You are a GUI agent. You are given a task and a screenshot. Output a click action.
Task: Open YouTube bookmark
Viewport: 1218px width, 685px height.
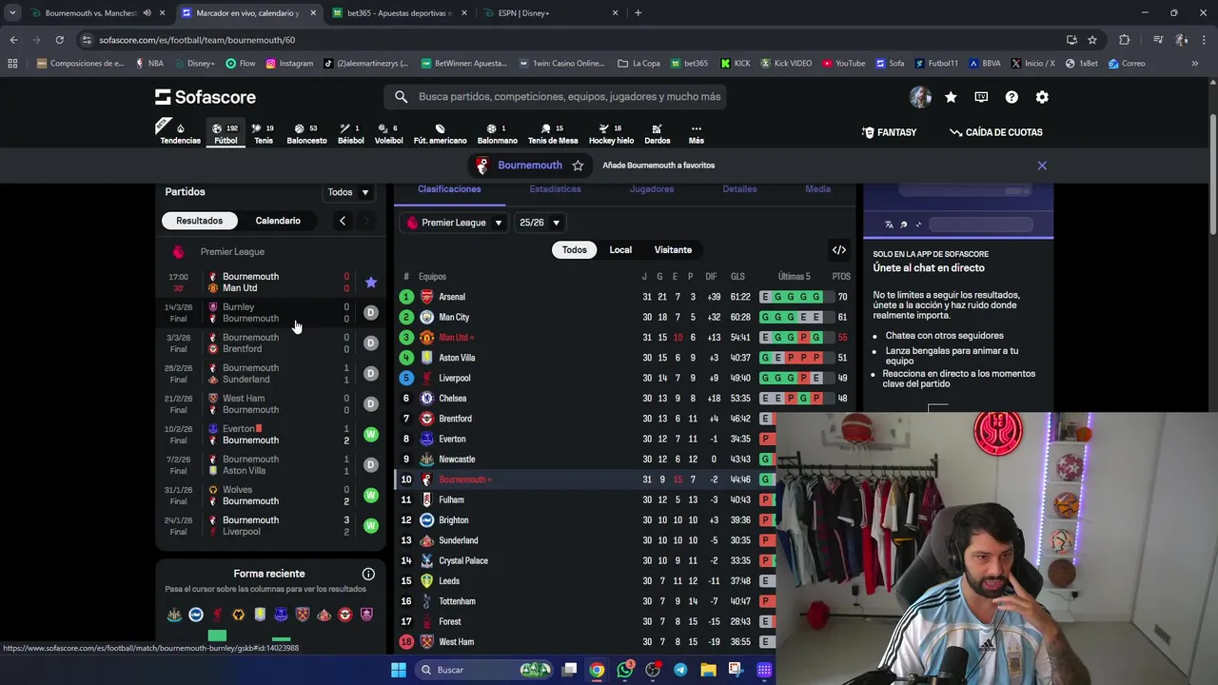pos(843,64)
